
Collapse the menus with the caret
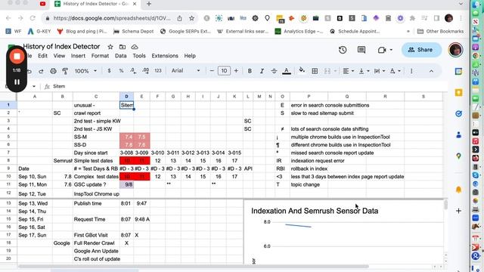[x=431, y=71]
